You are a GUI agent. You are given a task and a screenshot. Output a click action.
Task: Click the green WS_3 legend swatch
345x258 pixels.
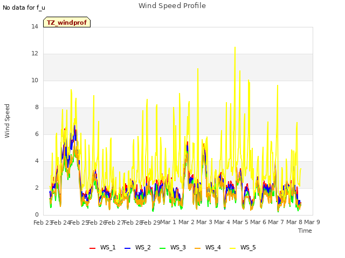tap(162, 248)
